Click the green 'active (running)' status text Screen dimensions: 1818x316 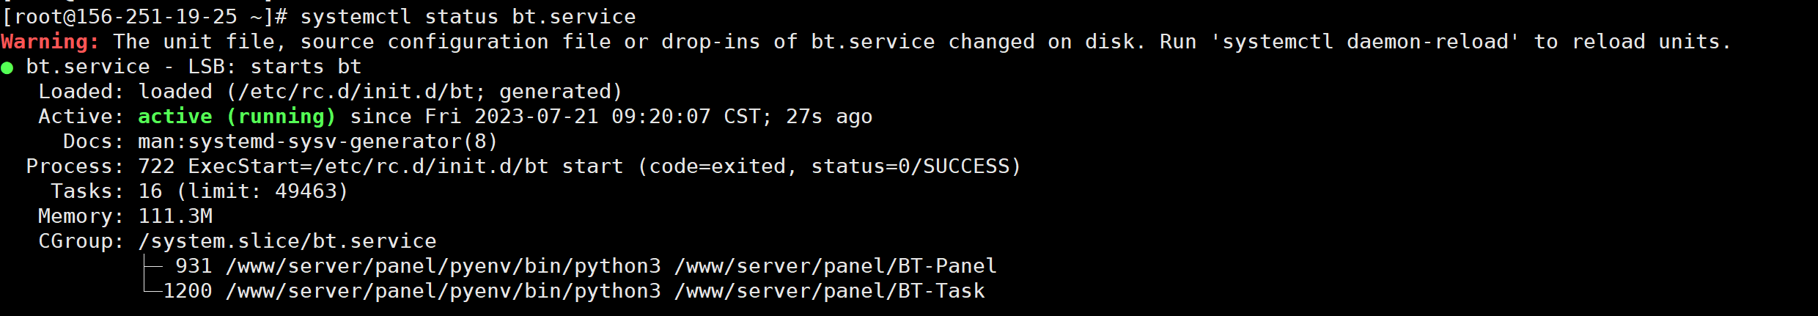(237, 117)
